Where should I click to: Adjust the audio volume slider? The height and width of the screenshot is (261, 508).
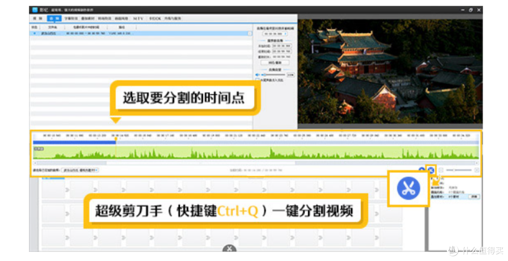pos(273,75)
